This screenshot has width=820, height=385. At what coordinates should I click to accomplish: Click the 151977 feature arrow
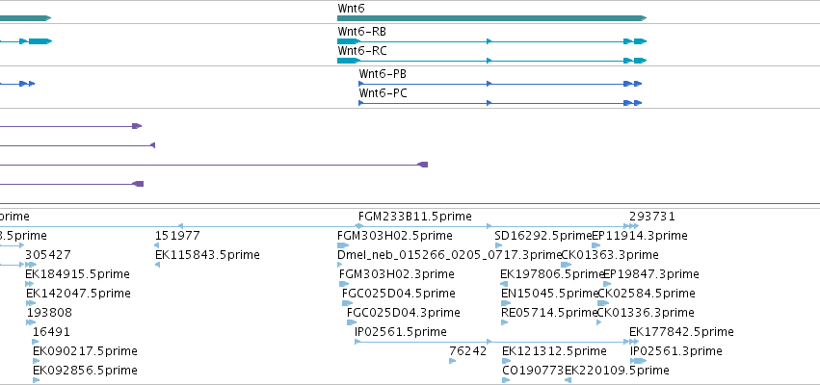pos(157,245)
